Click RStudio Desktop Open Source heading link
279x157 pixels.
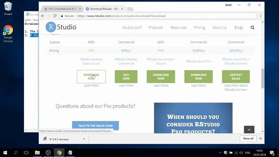(x=91, y=61)
